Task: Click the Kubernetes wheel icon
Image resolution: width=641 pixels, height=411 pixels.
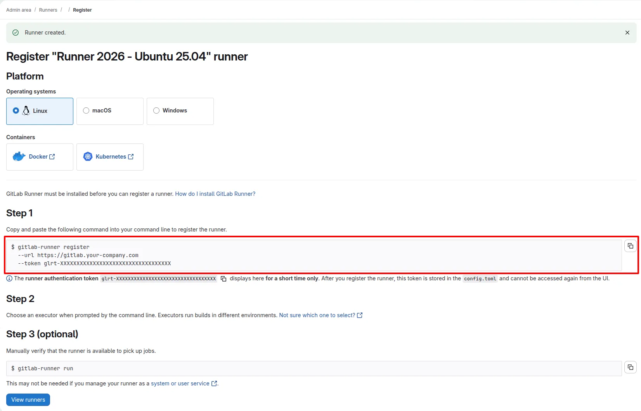Action: (88, 157)
